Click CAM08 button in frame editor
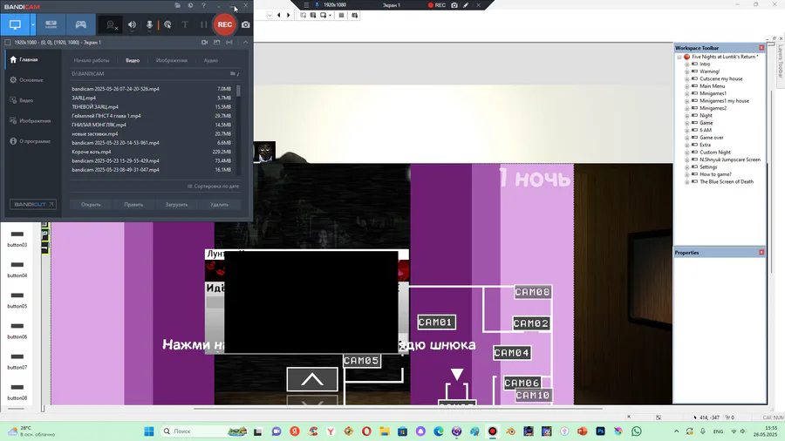 click(533, 292)
